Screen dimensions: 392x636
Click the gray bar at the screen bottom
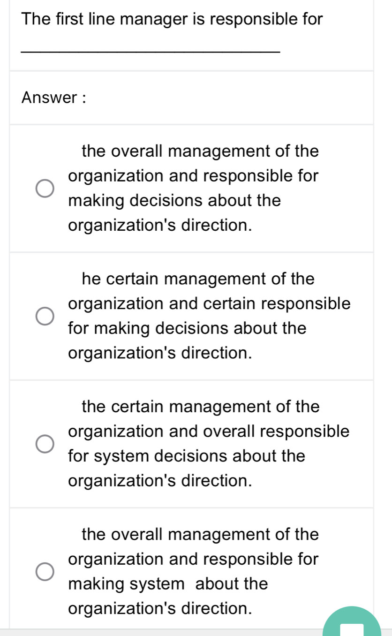tap(196, 632)
